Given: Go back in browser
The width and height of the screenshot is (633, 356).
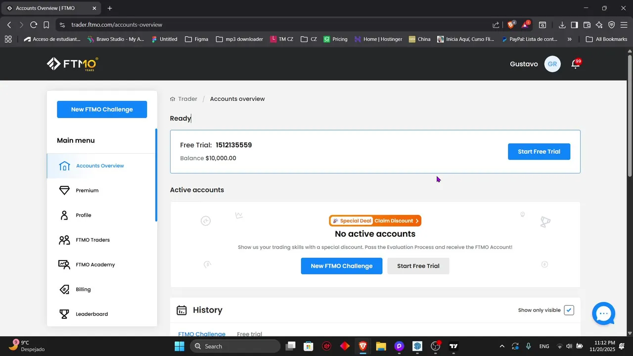Looking at the screenshot, I should point(9,25).
